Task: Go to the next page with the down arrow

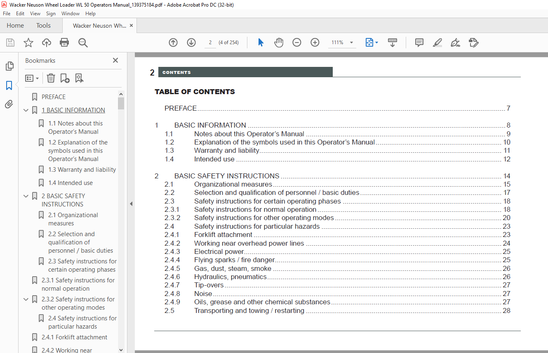Action: (x=191, y=43)
